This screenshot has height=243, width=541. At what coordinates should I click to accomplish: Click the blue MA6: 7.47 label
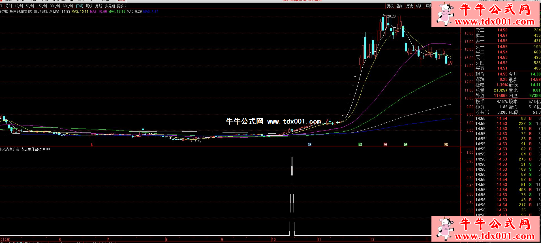click(x=151, y=12)
